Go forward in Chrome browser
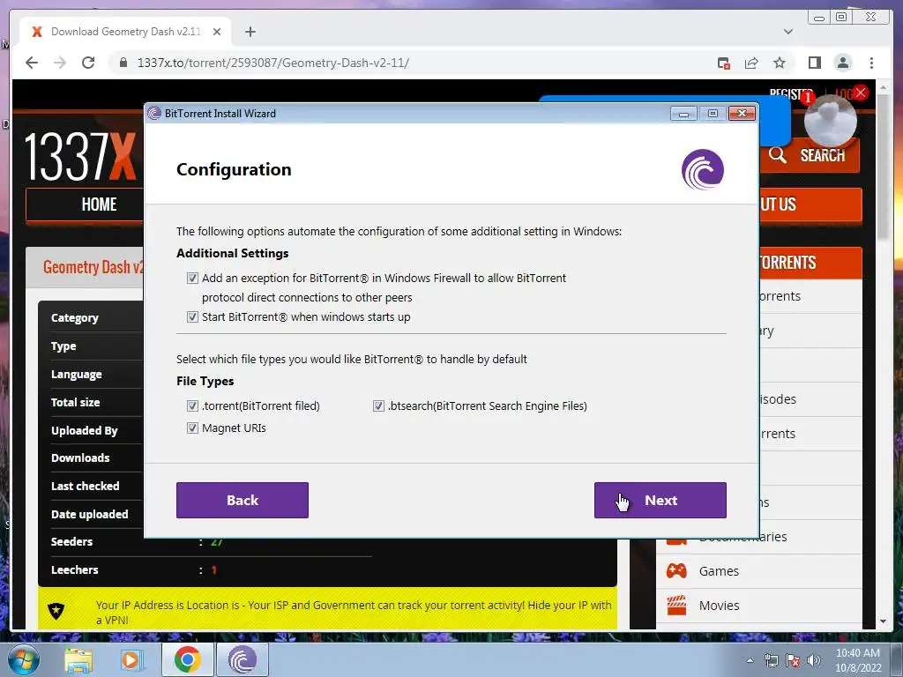 (60, 63)
